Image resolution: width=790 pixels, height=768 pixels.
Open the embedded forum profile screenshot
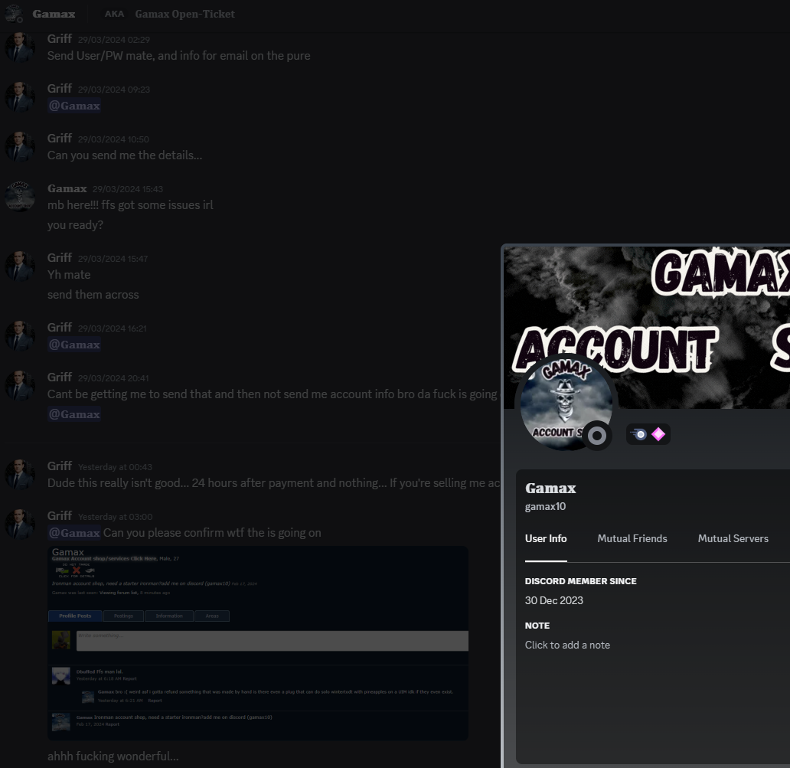pos(258,643)
